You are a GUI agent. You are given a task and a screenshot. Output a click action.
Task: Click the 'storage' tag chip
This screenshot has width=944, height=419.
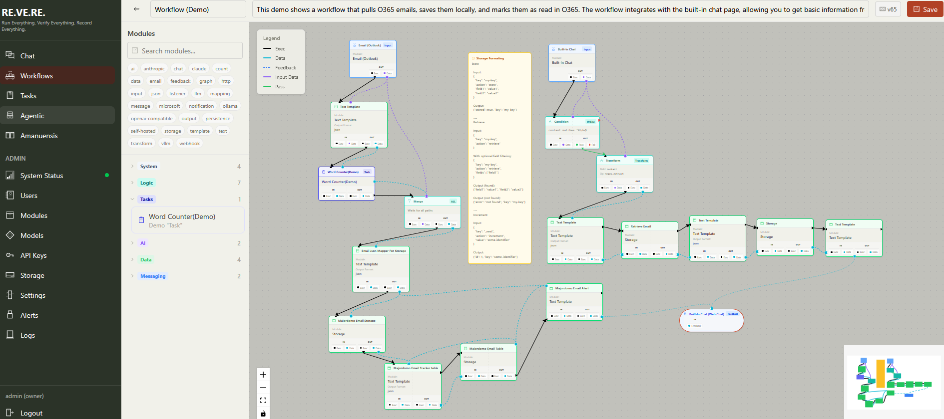click(x=173, y=131)
